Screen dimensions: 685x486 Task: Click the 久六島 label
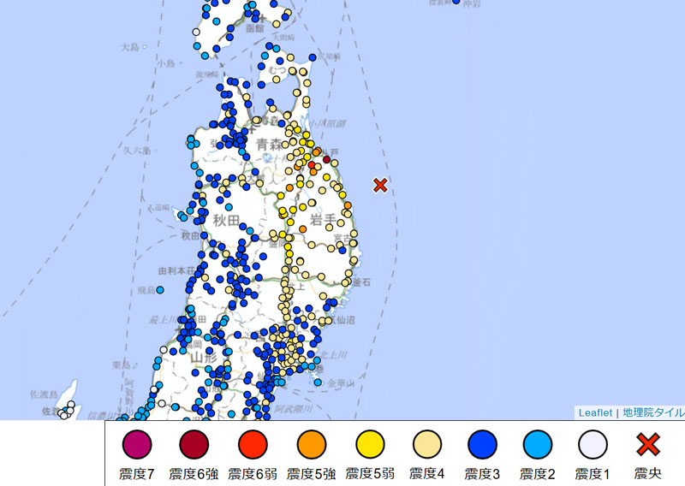pyautogui.click(x=137, y=151)
